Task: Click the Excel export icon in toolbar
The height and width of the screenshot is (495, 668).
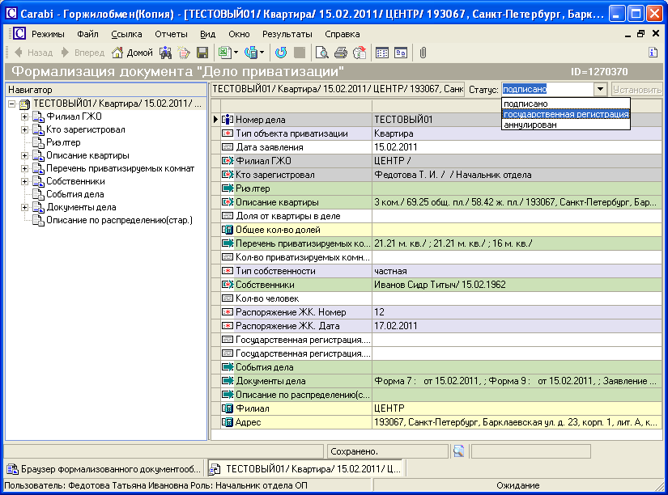Action: pyautogui.click(x=226, y=53)
